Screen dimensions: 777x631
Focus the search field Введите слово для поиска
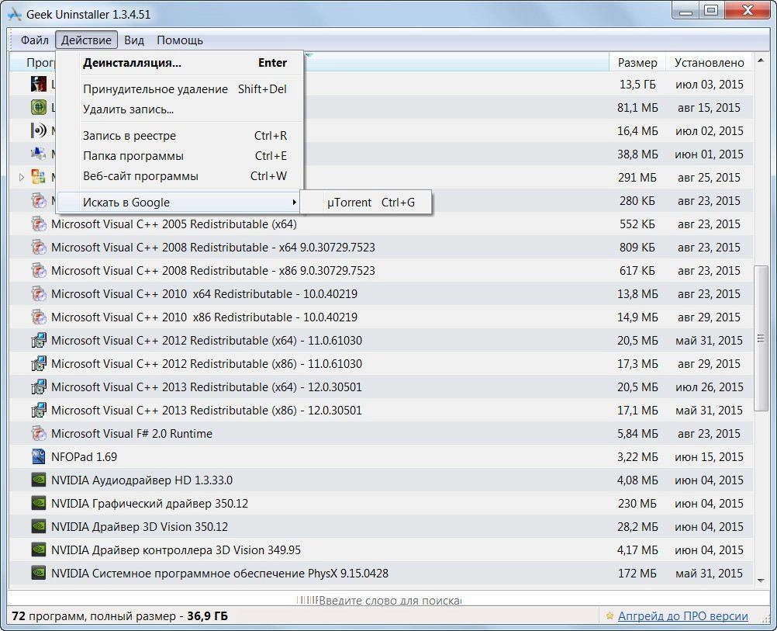[x=388, y=600]
